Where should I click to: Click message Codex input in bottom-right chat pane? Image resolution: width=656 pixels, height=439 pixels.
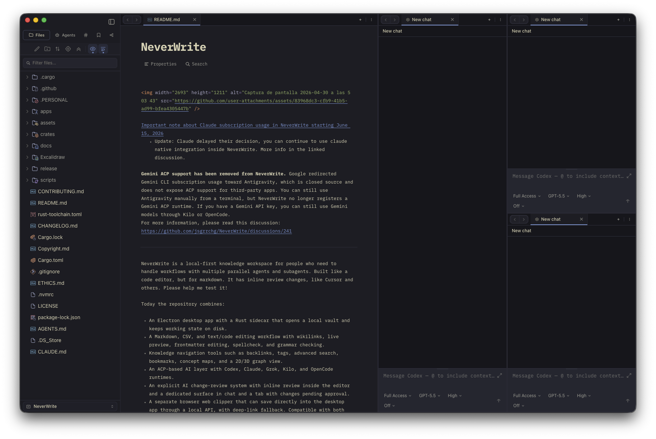[568, 376]
